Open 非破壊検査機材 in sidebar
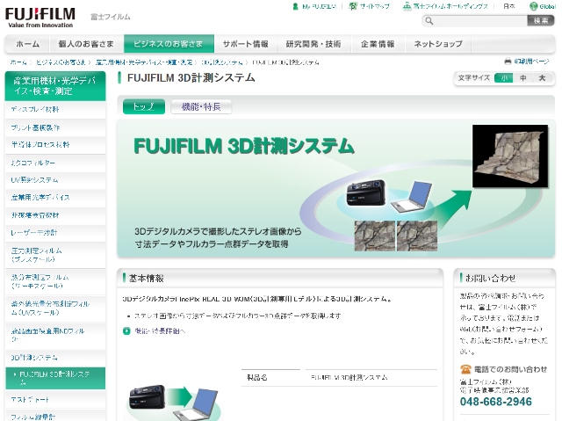 coord(55,215)
